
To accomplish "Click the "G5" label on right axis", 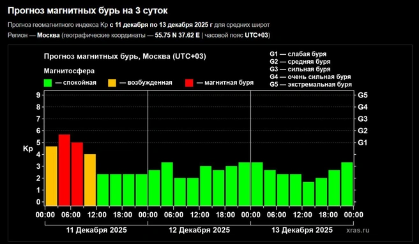I will [x=363, y=95].
